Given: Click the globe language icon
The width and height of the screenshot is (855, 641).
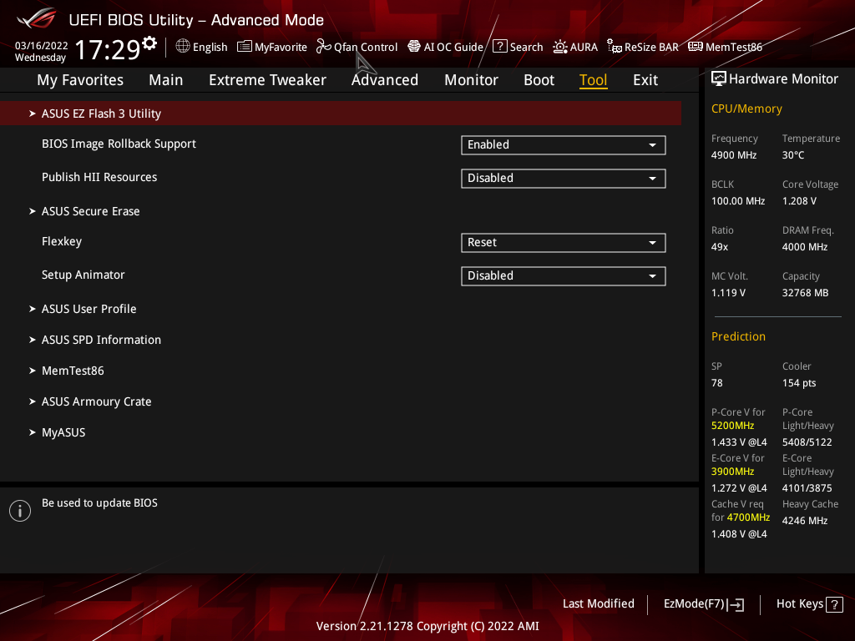Looking at the screenshot, I should (x=183, y=47).
